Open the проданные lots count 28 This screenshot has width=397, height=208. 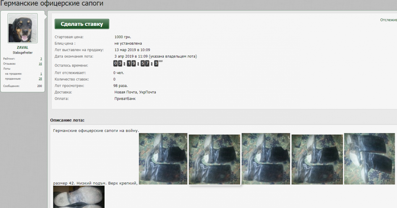tap(40, 79)
